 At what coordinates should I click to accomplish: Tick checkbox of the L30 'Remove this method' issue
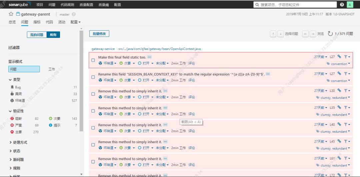(x=93, y=94)
